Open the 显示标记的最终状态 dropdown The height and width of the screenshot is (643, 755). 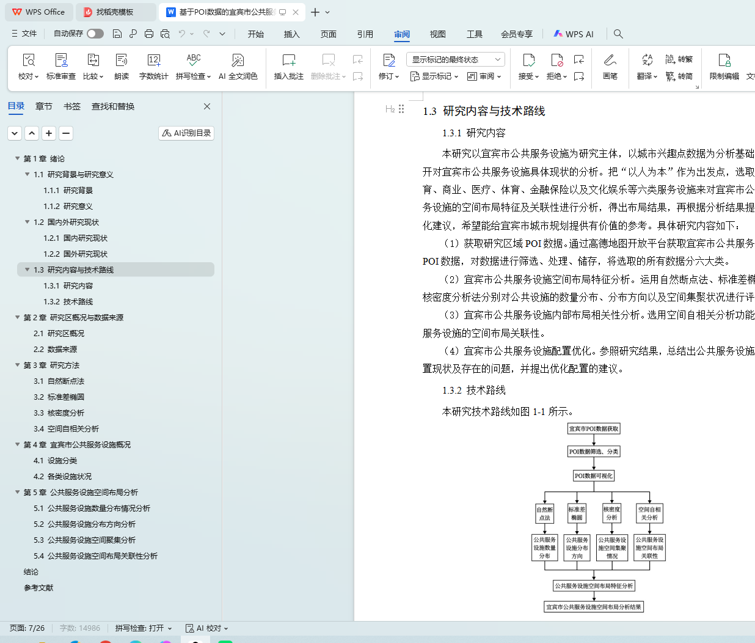(x=454, y=59)
